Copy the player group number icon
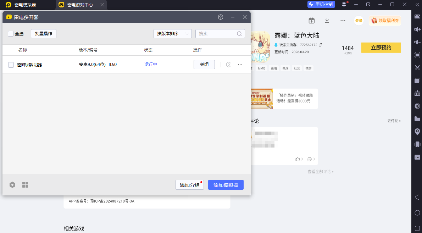This screenshot has width=422, height=233. click(x=320, y=45)
